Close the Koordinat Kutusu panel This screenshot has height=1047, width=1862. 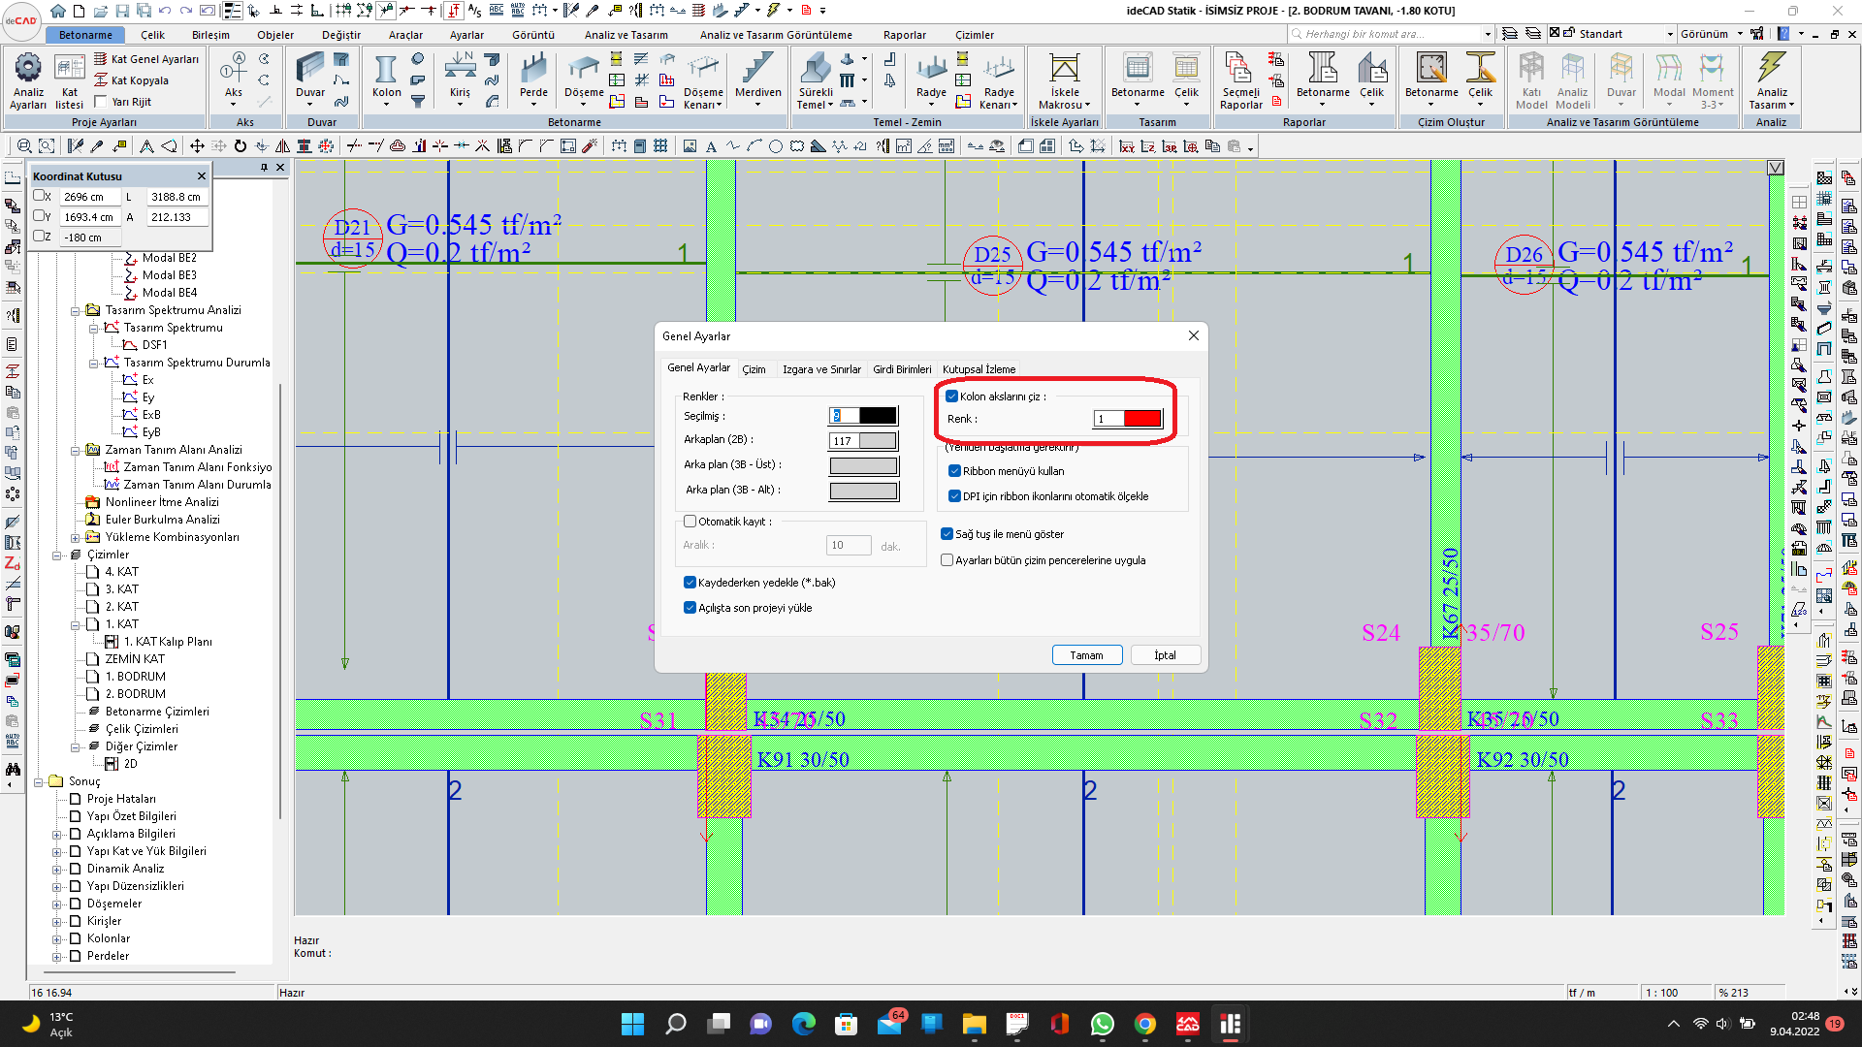point(202,176)
